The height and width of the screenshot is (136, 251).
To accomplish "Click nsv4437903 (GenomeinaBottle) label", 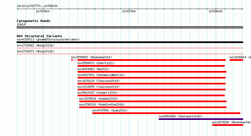I will click(101, 75).
